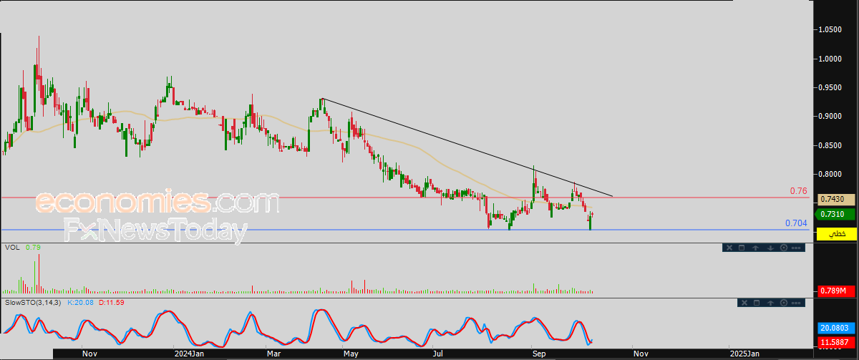Click the red 0.789M volume tag
The image size is (859, 360).
coord(836,291)
